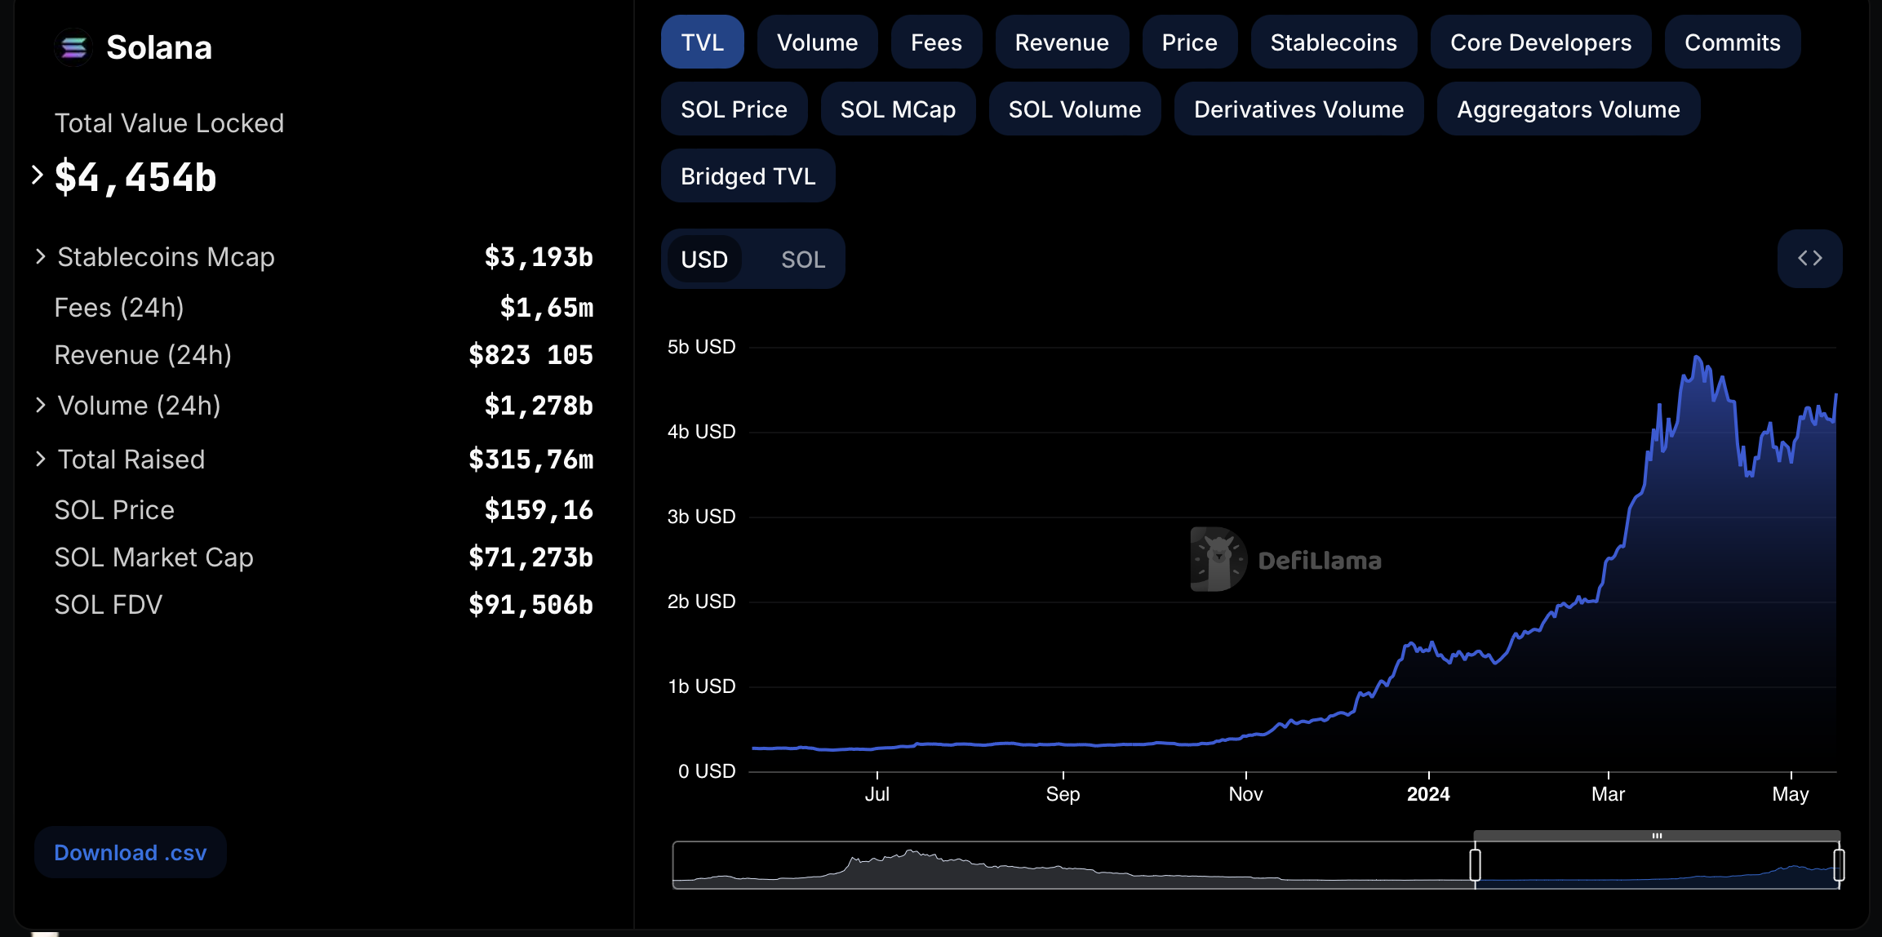Expand Volume (24h) breakdown chevron

pos(40,406)
